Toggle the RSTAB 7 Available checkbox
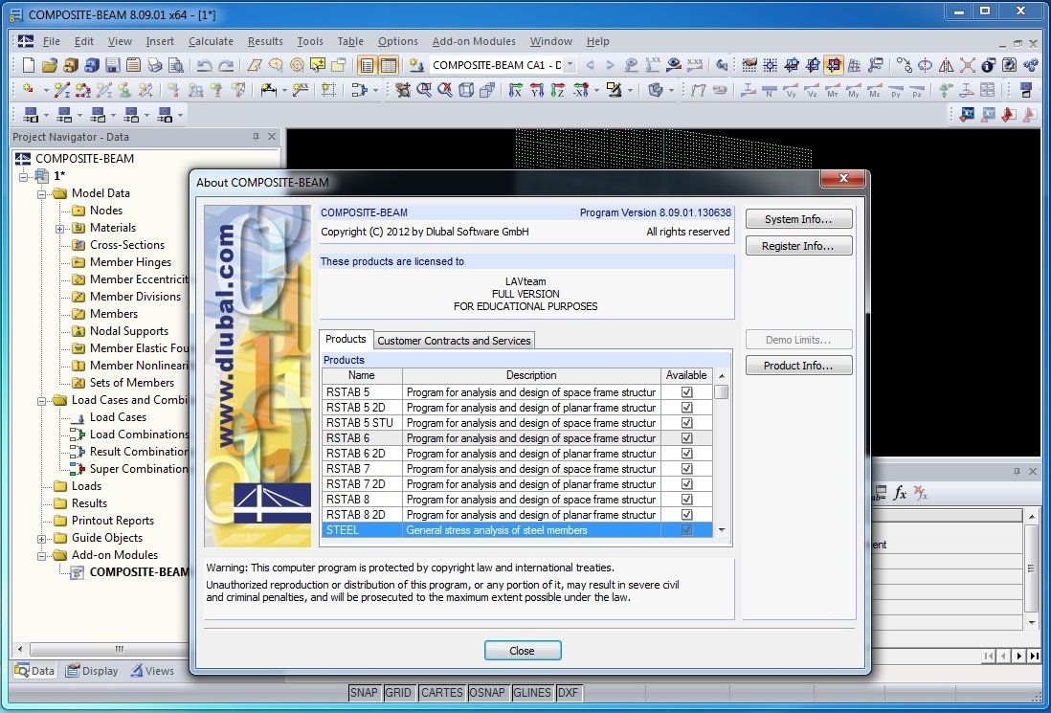 pyautogui.click(x=686, y=469)
